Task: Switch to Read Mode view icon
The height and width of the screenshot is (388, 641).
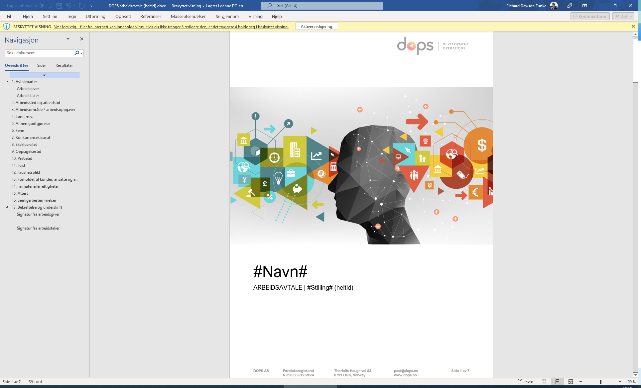Action: tap(544, 382)
